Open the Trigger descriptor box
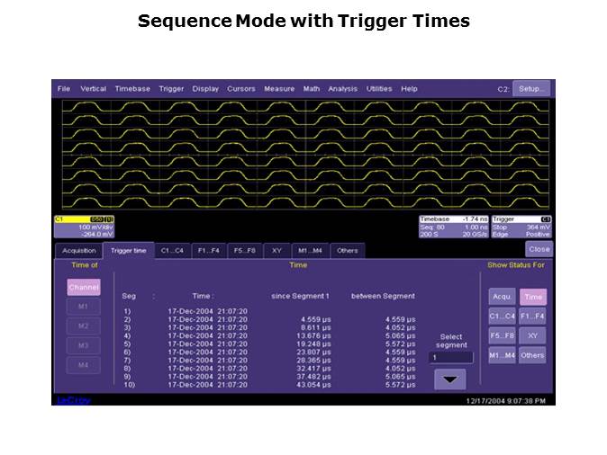 click(x=522, y=226)
